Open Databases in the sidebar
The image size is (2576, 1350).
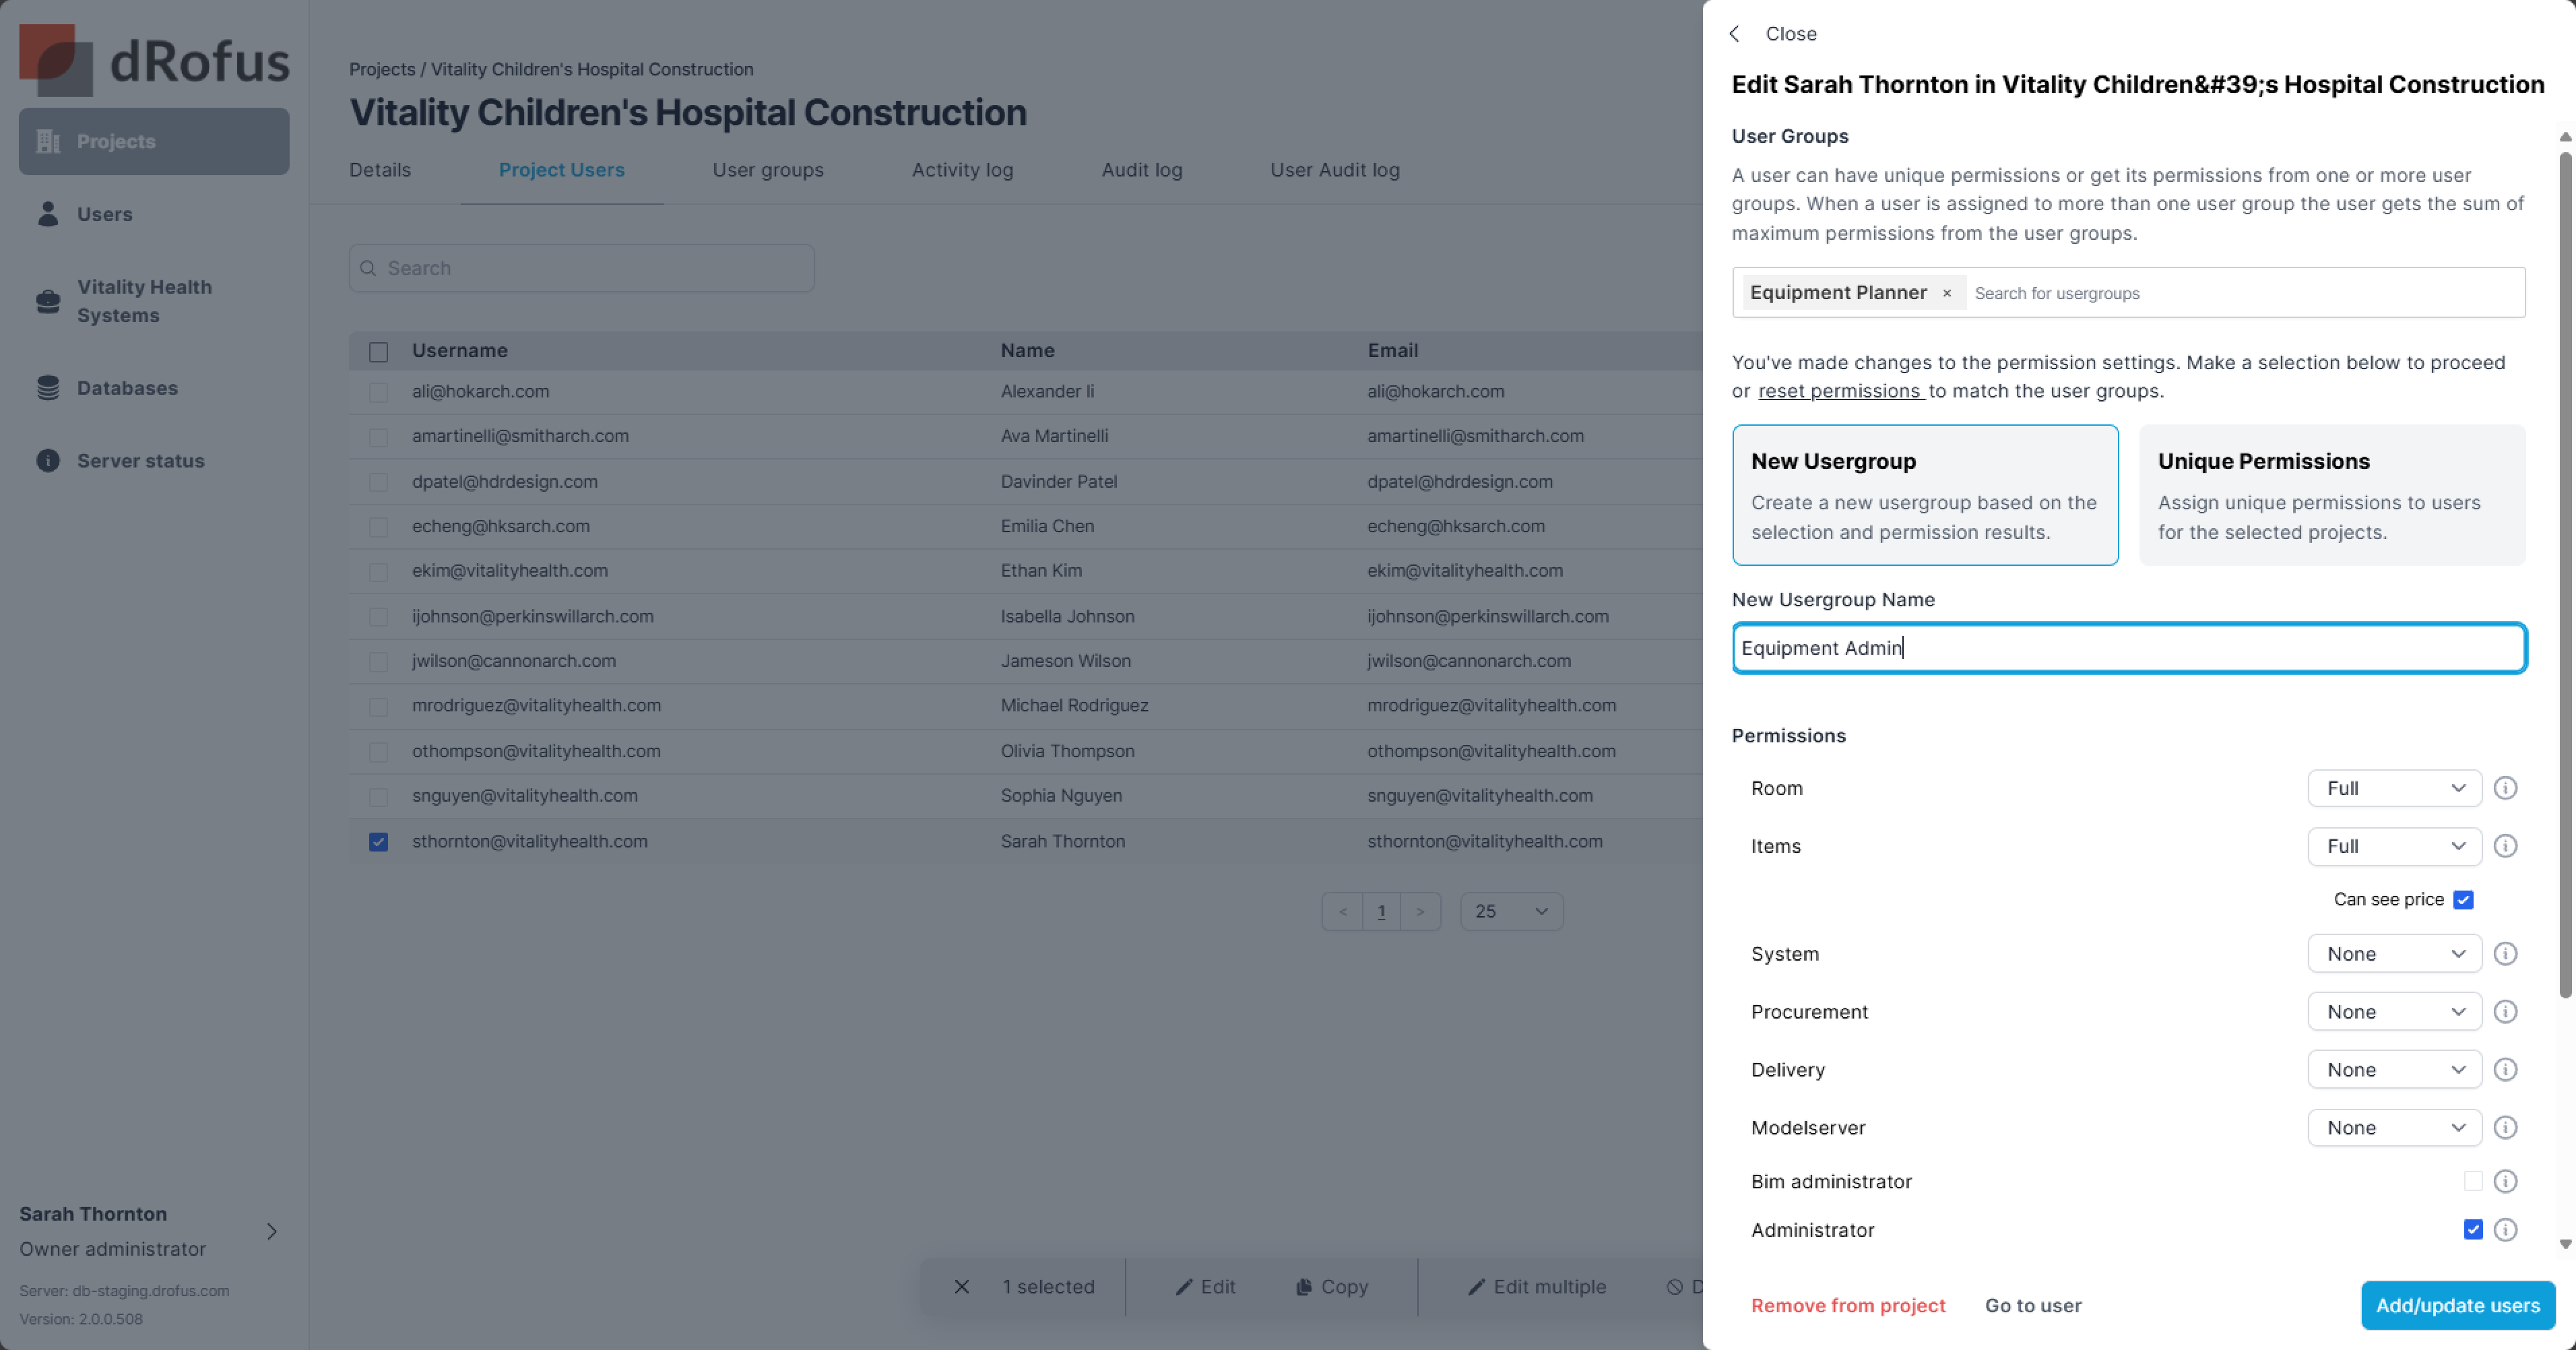(127, 388)
